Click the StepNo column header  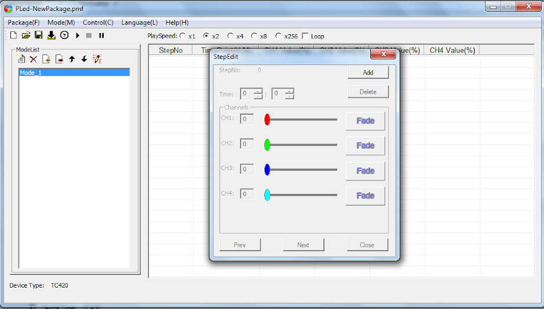(171, 50)
